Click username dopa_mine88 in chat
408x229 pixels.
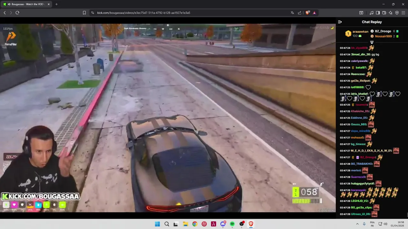360,131
